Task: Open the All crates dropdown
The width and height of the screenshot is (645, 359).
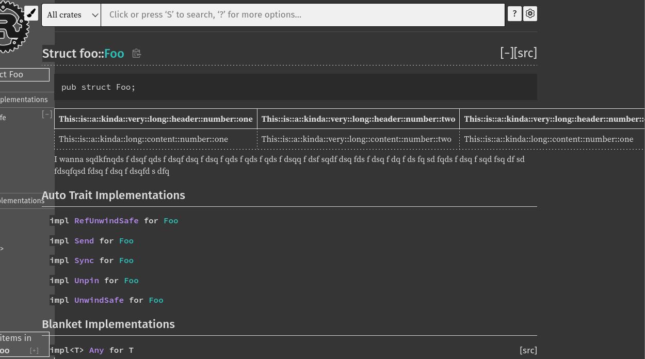Action: pyautogui.click(x=71, y=14)
